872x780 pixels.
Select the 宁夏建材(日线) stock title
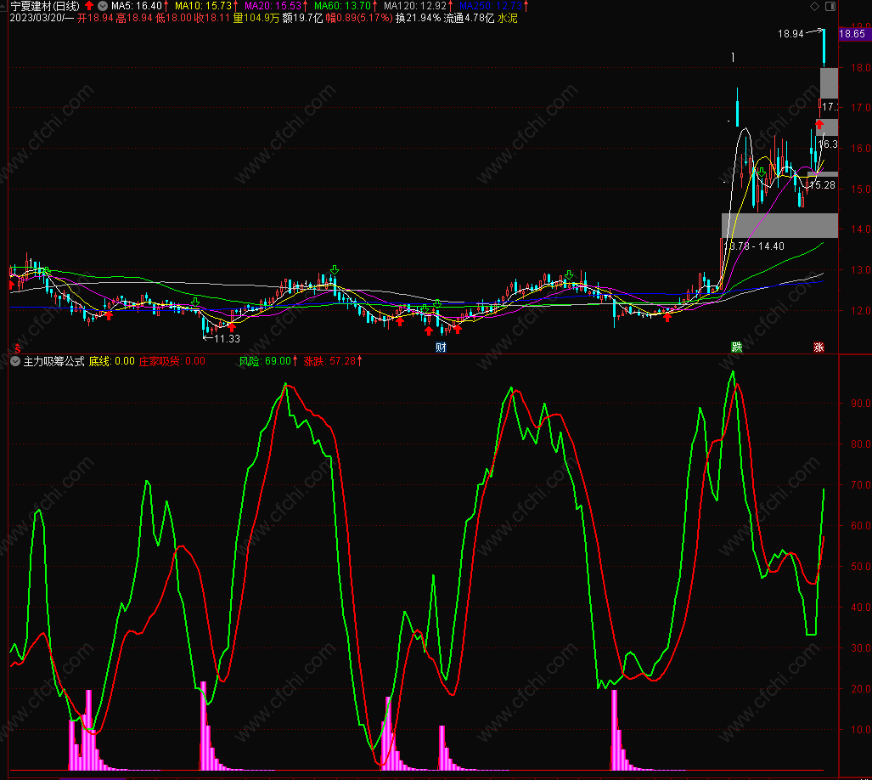[45, 6]
